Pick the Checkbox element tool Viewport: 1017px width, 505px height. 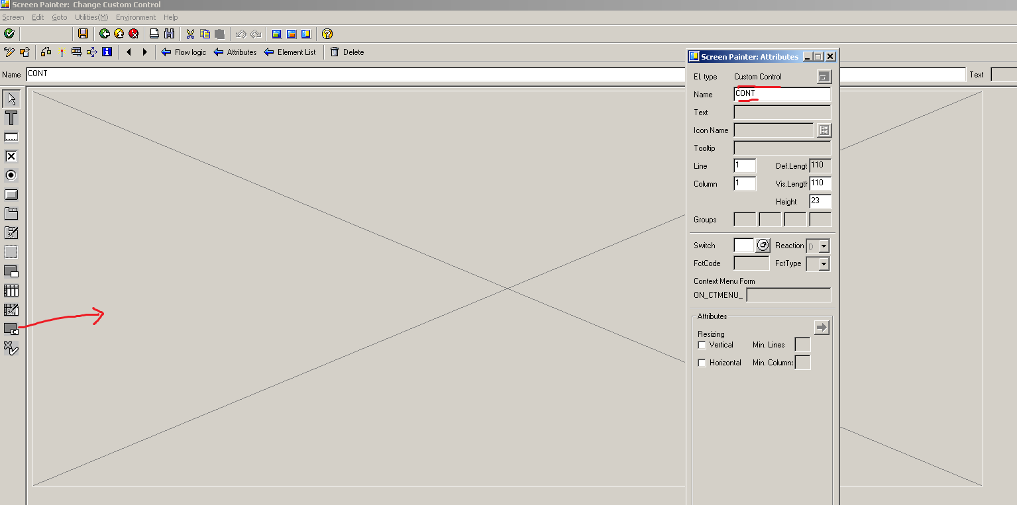click(11, 157)
